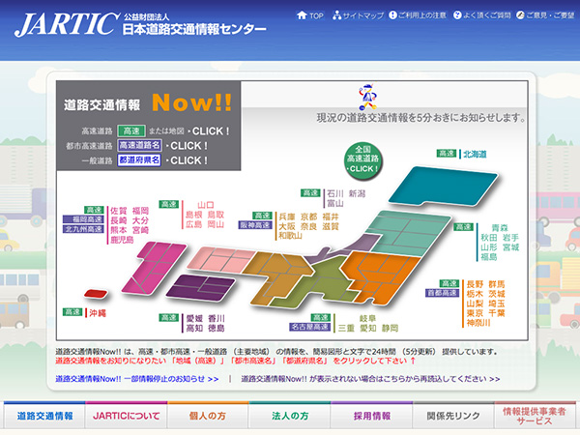The width and height of the screenshot is (580, 435).
Task: Select 和歌山 prefecture link
Action: [x=291, y=236]
